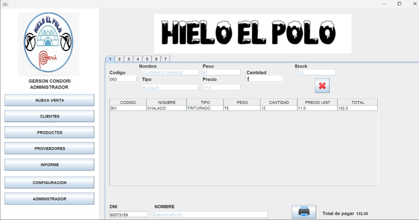The image size is (419, 220).
Task: Open the Clientes section
Action: (x=49, y=116)
